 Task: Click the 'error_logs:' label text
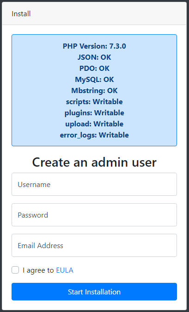79,135
